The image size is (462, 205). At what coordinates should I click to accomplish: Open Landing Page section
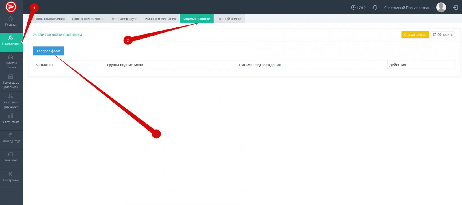[x=11, y=138]
